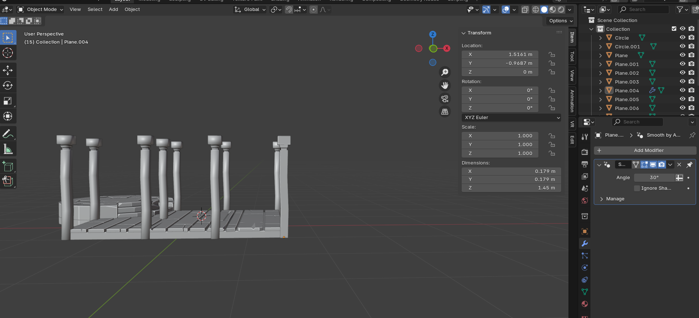Click the zoom magnifier viewport button

pyautogui.click(x=445, y=72)
